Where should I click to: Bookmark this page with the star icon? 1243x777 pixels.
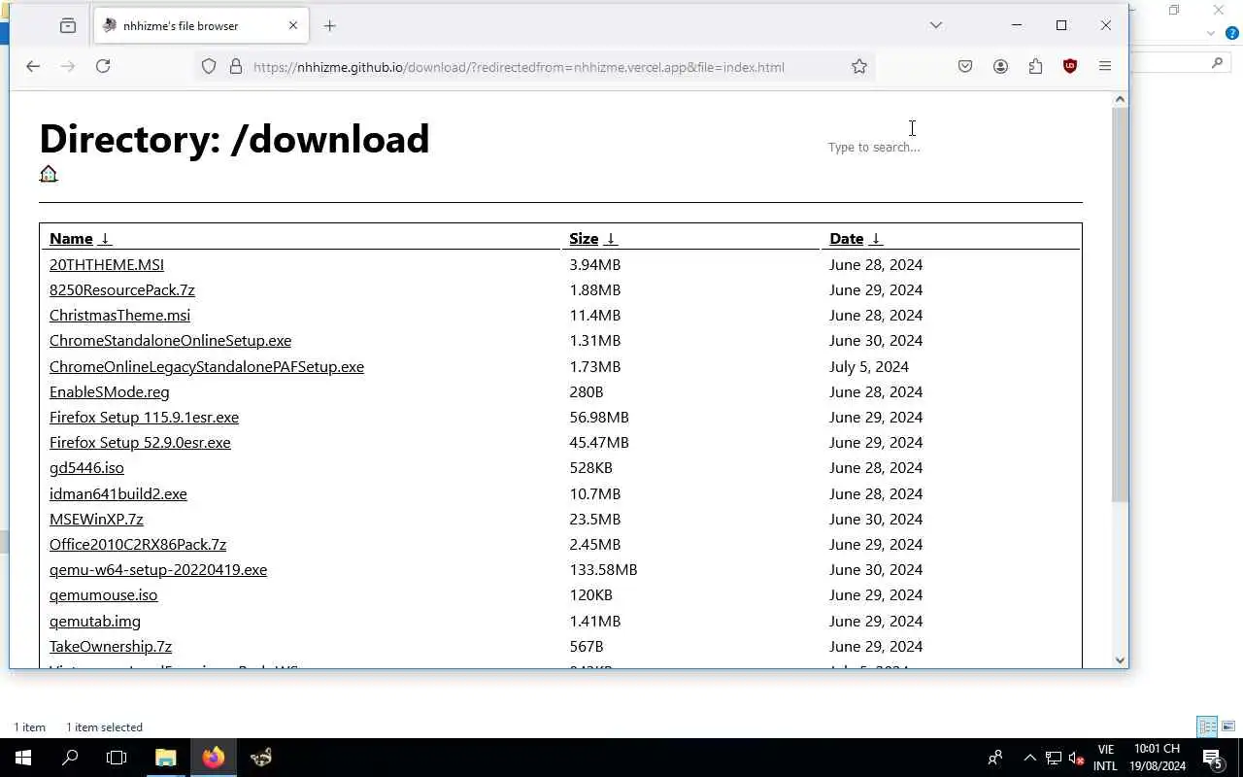(x=859, y=67)
